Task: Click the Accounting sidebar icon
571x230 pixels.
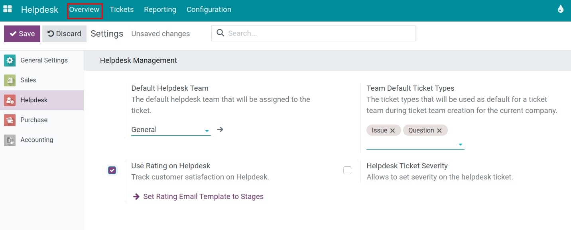Action: tap(10, 140)
